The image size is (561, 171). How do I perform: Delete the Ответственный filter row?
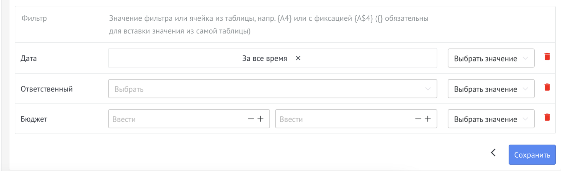547,87
